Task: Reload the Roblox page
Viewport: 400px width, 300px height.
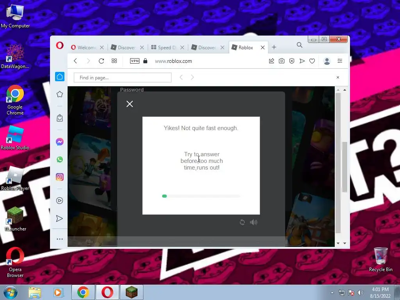Action: pos(101,61)
